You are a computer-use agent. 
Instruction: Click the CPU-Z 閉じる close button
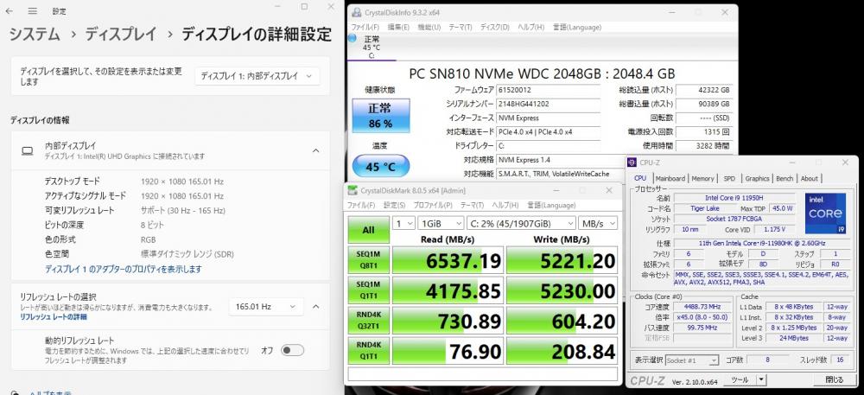pyautogui.click(x=835, y=379)
